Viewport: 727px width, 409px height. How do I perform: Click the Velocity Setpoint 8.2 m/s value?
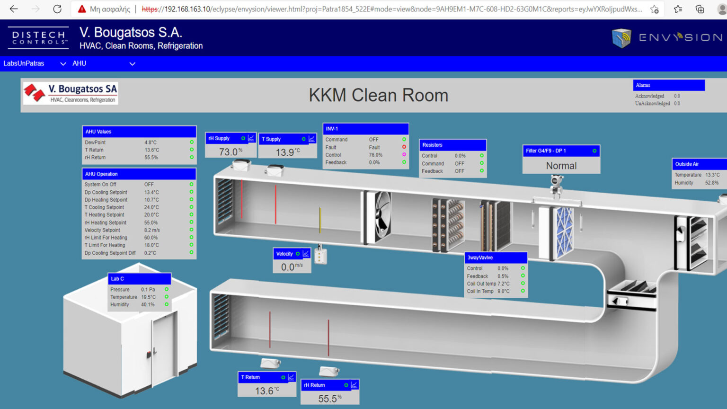pyautogui.click(x=152, y=230)
